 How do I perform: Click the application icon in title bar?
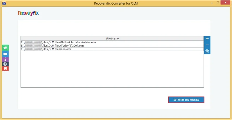[x=4, y=3]
